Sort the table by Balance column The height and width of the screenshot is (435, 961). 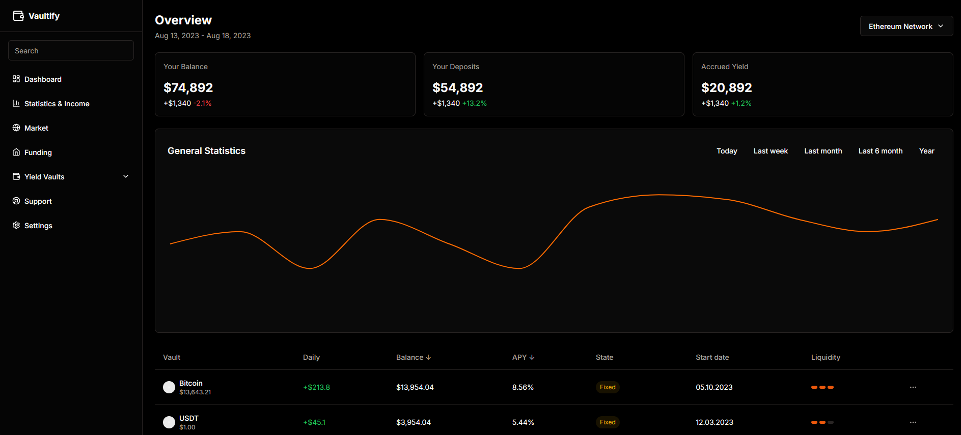(x=414, y=357)
